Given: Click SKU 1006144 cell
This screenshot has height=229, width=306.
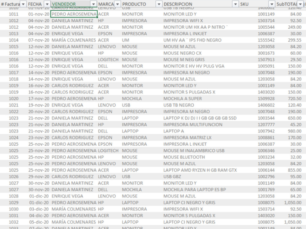Looking at the screenshot, I should point(266,170).
